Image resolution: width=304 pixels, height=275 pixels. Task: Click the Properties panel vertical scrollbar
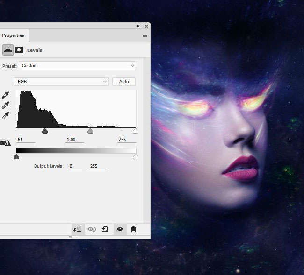[x=147, y=141]
